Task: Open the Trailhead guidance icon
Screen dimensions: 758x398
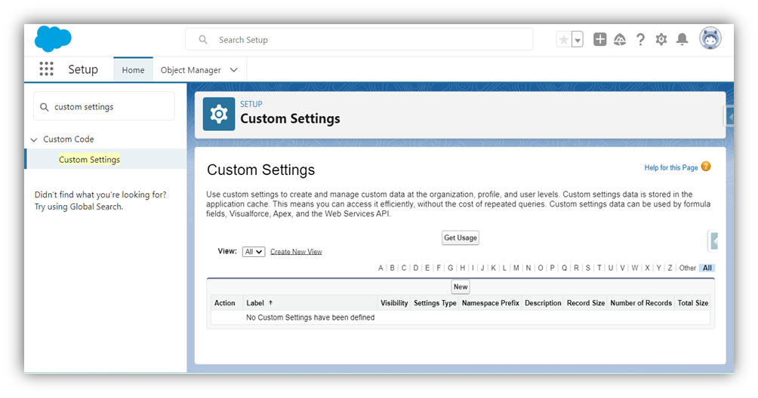Action: [620, 39]
